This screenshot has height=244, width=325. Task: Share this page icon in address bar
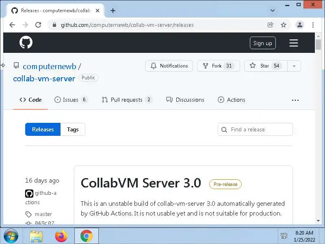click(270, 25)
